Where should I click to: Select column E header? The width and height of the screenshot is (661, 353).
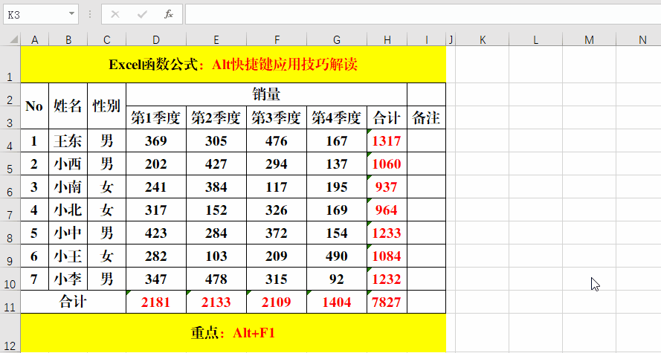216,40
